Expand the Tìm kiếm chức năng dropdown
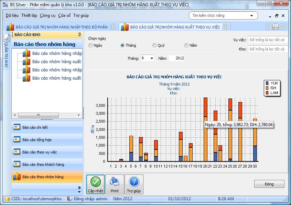 (x=252, y=16)
